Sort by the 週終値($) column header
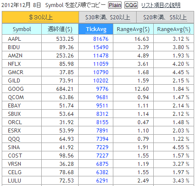Viewport: 195px width, 186px height. click(x=60, y=29)
